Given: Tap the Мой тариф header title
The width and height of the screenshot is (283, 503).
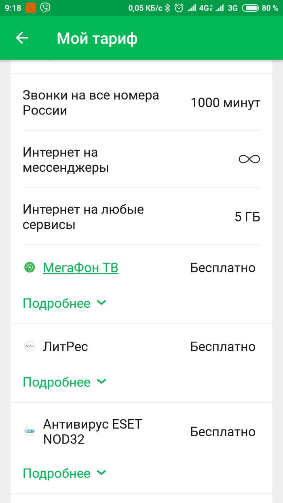Looking at the screenshot, I should [97, 38].
